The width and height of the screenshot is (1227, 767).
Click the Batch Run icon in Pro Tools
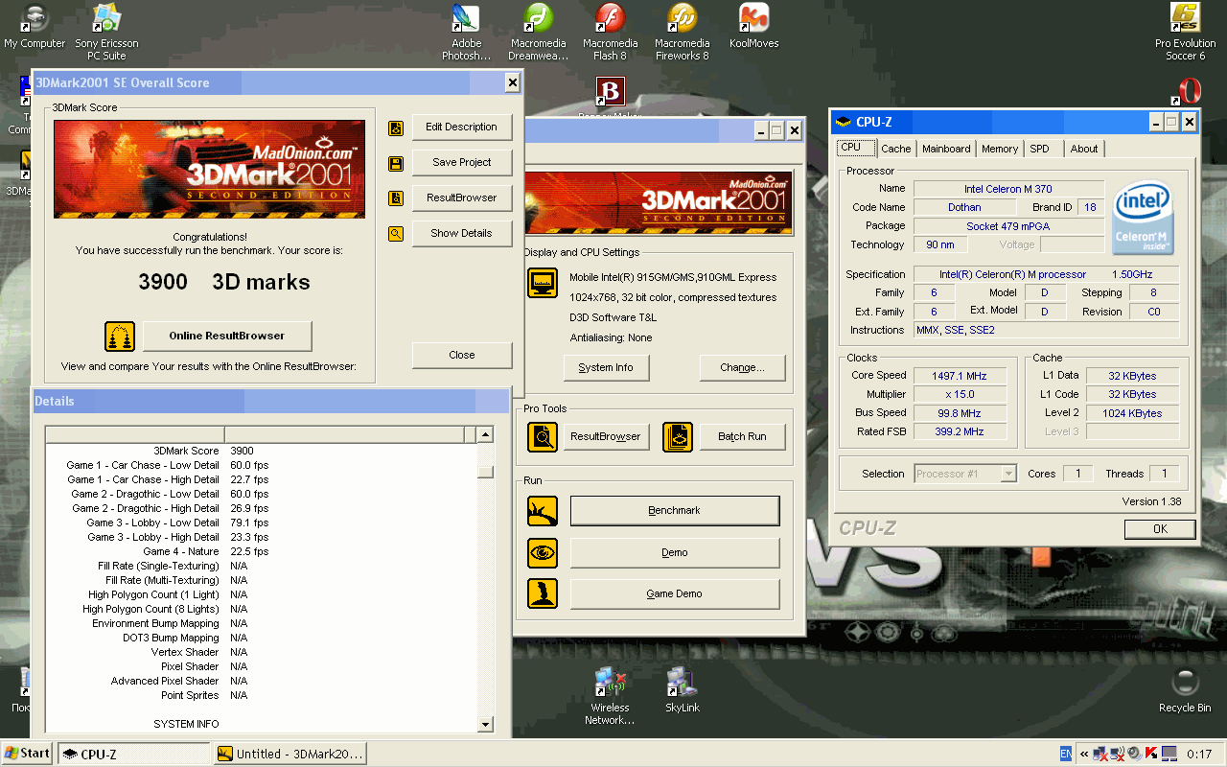(x=678, y=437)
